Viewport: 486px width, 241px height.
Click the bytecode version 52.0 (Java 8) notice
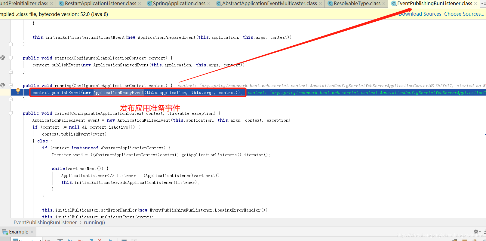coord(54,14)
